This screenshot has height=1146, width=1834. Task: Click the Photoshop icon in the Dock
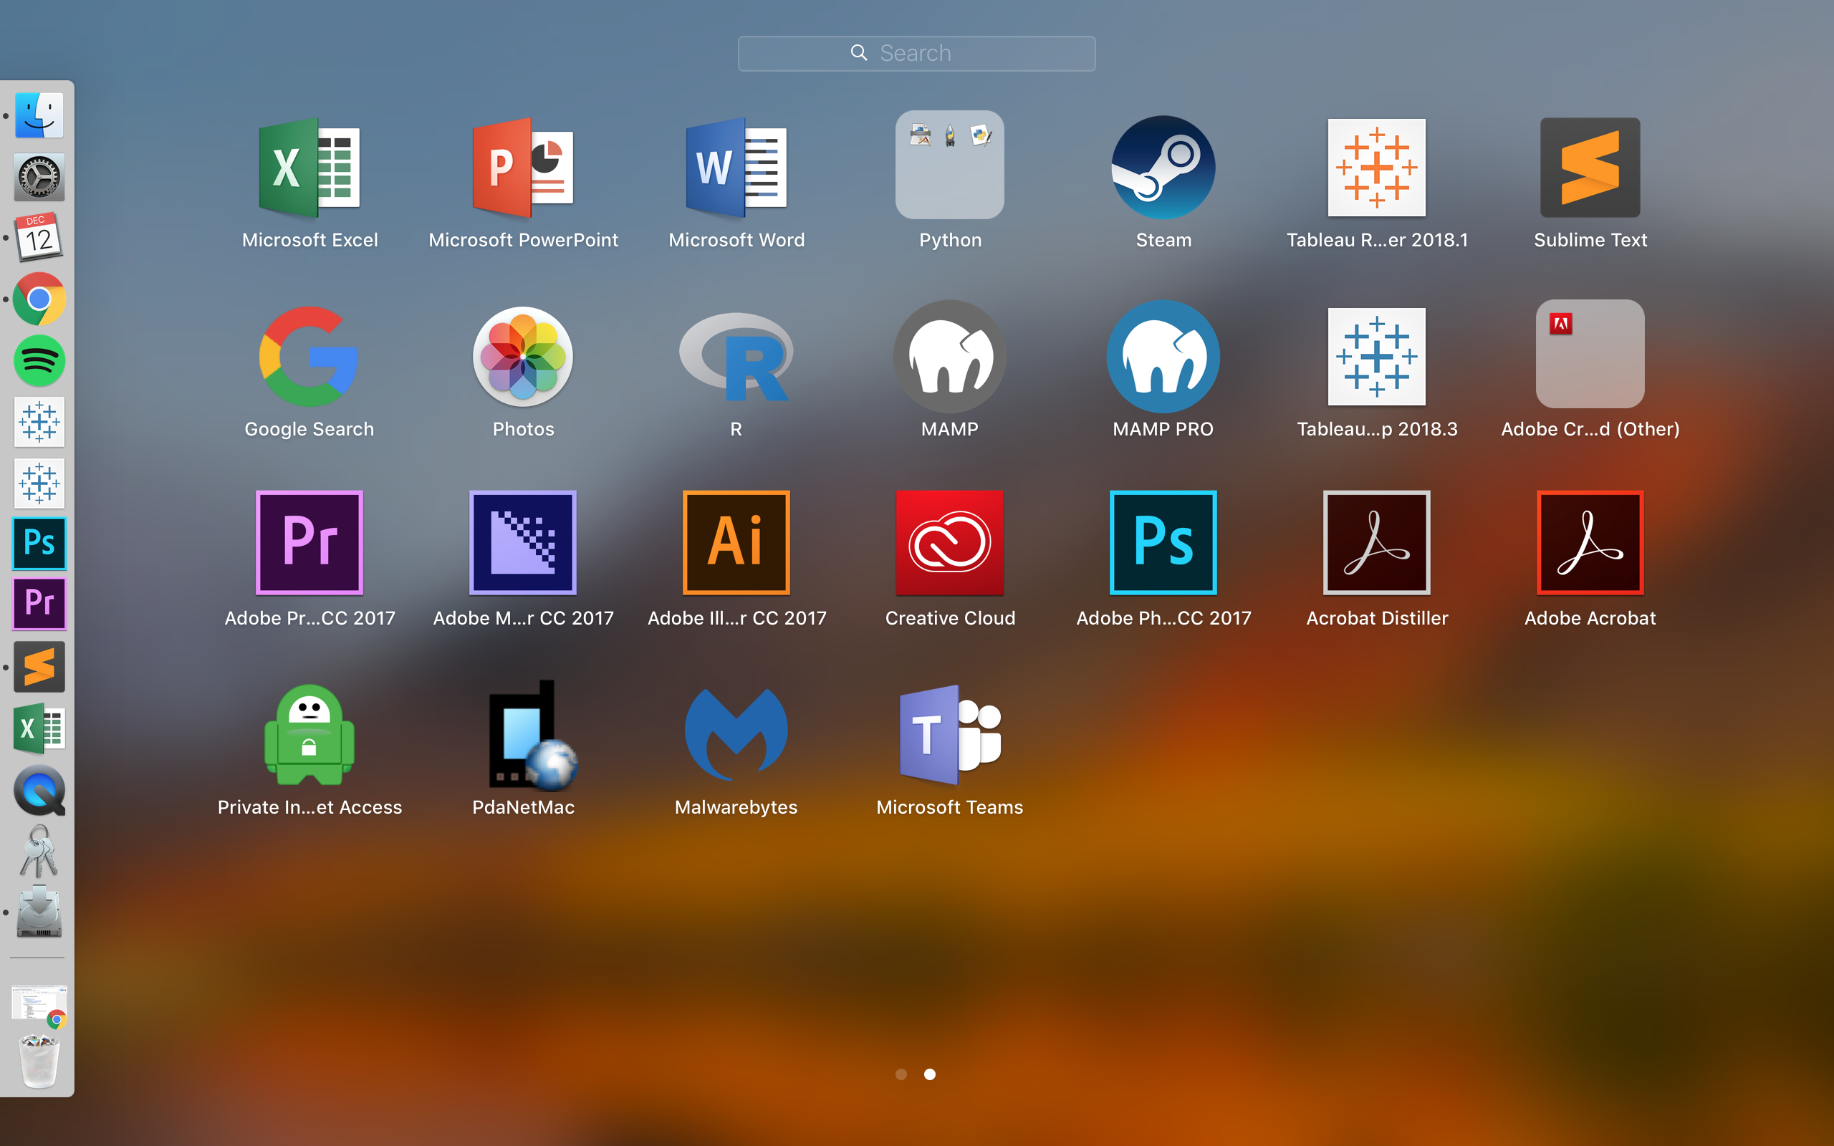(39, 544)
